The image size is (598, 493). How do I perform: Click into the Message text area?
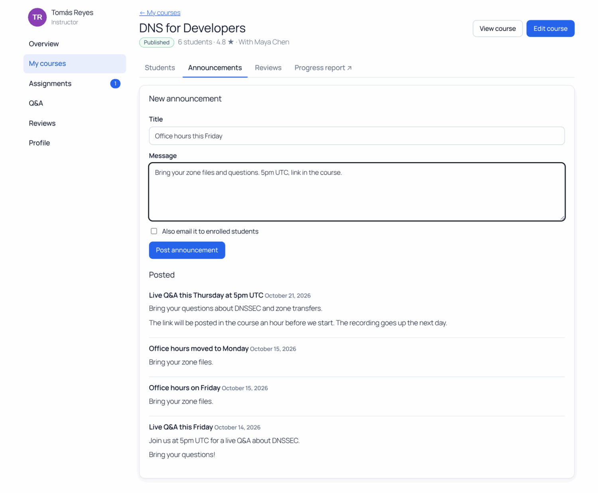coord(357,192)
